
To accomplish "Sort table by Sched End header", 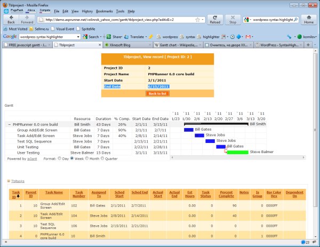I will point(139,192).
